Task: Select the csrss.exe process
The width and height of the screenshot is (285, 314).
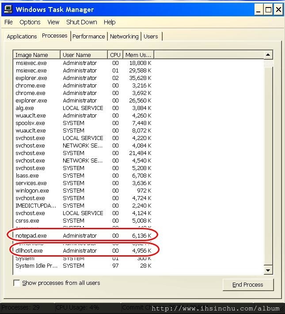Action: point(84,221)
